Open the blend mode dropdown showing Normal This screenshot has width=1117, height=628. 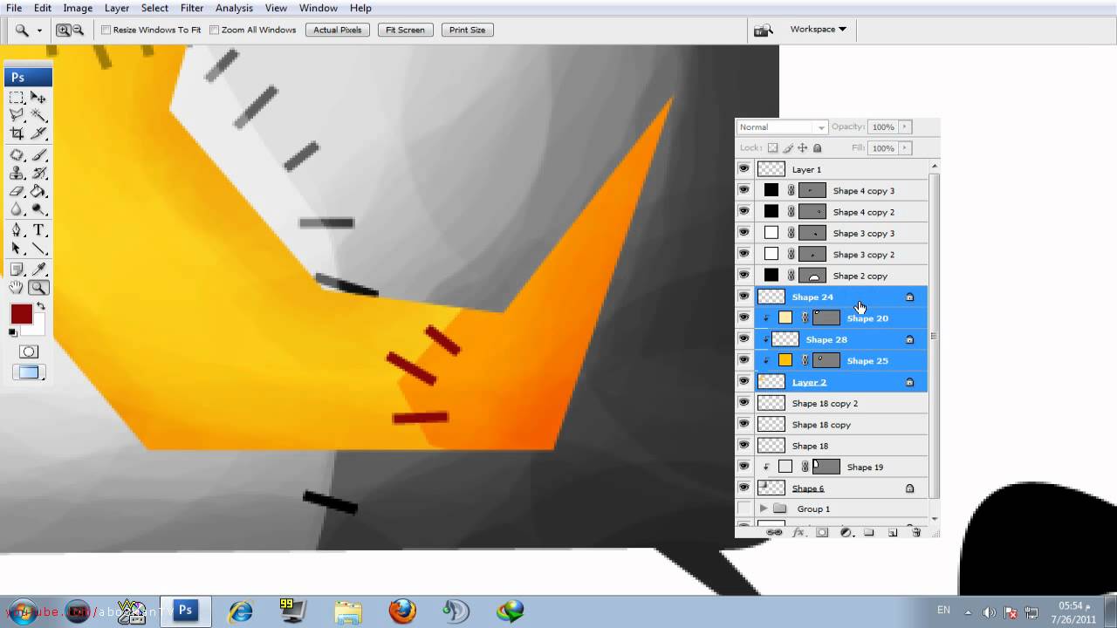(782, 127)
